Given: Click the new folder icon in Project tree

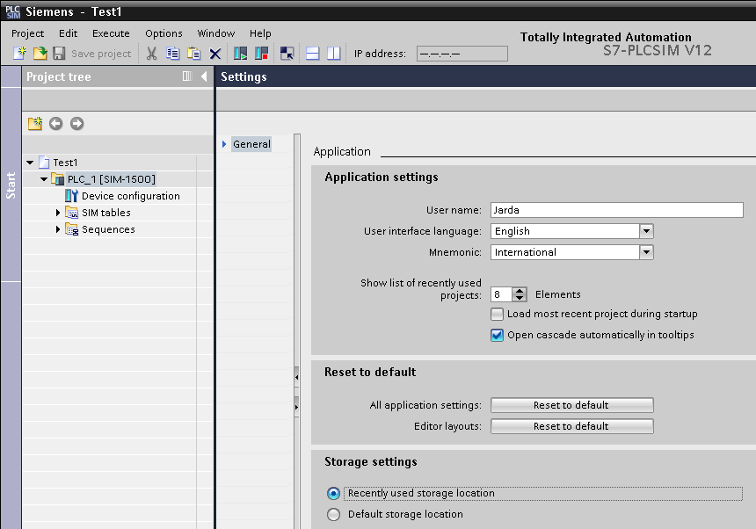Looking at the screenshot, I should click(34, 124).
